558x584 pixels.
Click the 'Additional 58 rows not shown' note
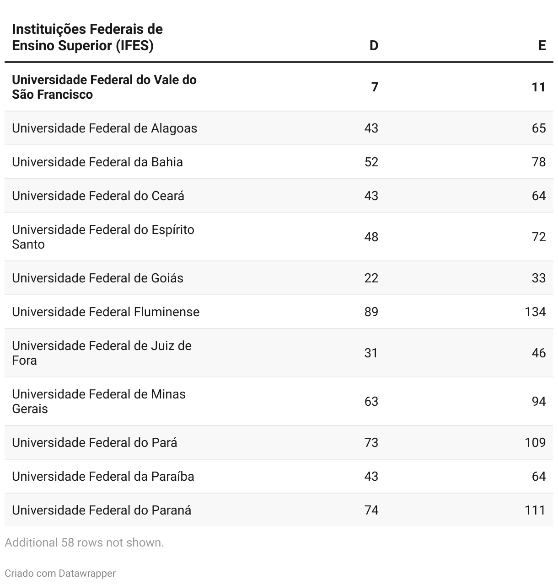coord(84,542)
